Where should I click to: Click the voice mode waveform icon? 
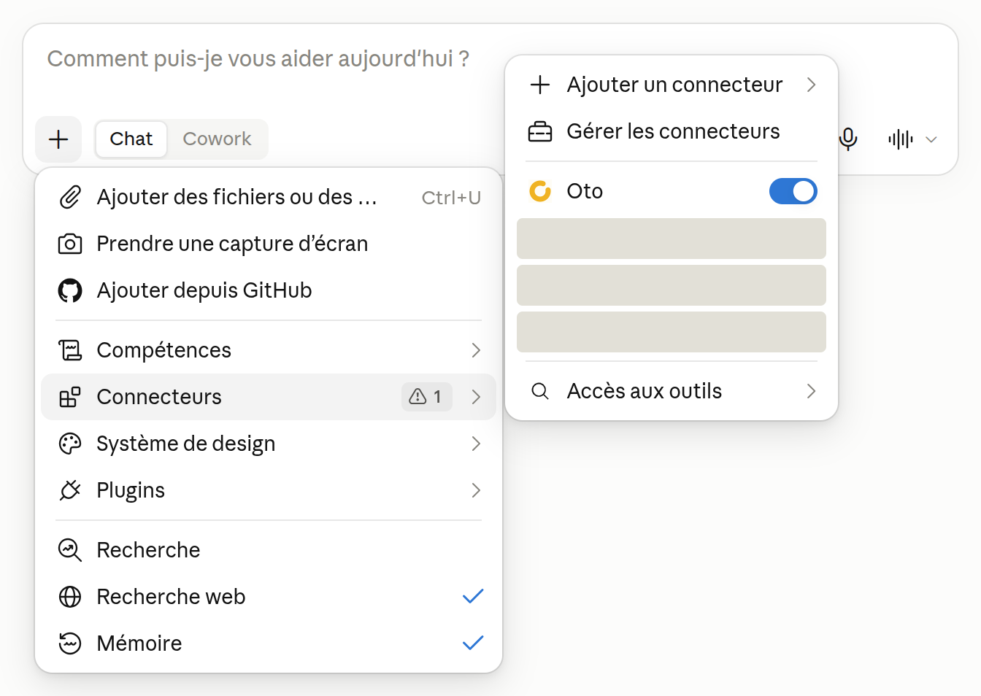point(901,139)
